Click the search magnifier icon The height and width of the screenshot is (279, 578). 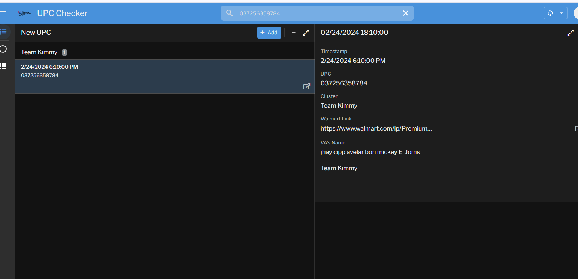230,13
